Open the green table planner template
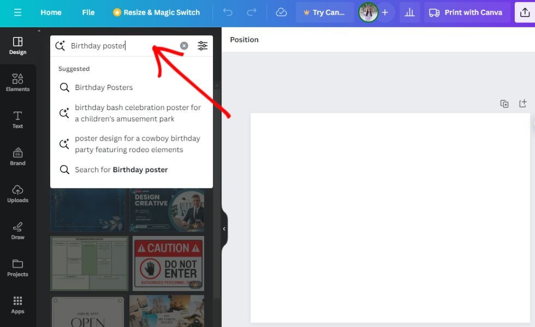Image resolution: width=535 pixels, height=327 pixels. pos(90,264)
